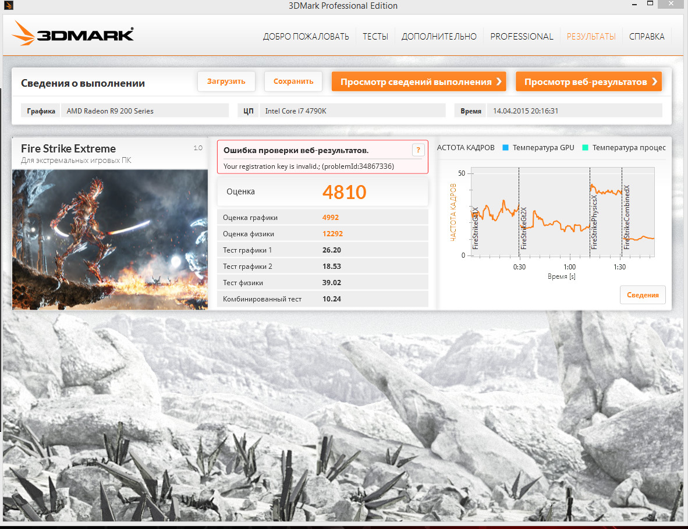The height and width of the screenshot is (529, 688).
Task: Click the AMD Radeon R9 200 Series field
Action: [x=145, y=111]
